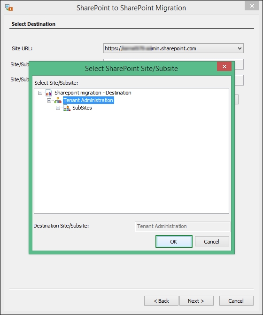This screenshot has width=263, height=315.
Task: Click the SharePoint migration app icon in title bar
Action: (9, 8)
